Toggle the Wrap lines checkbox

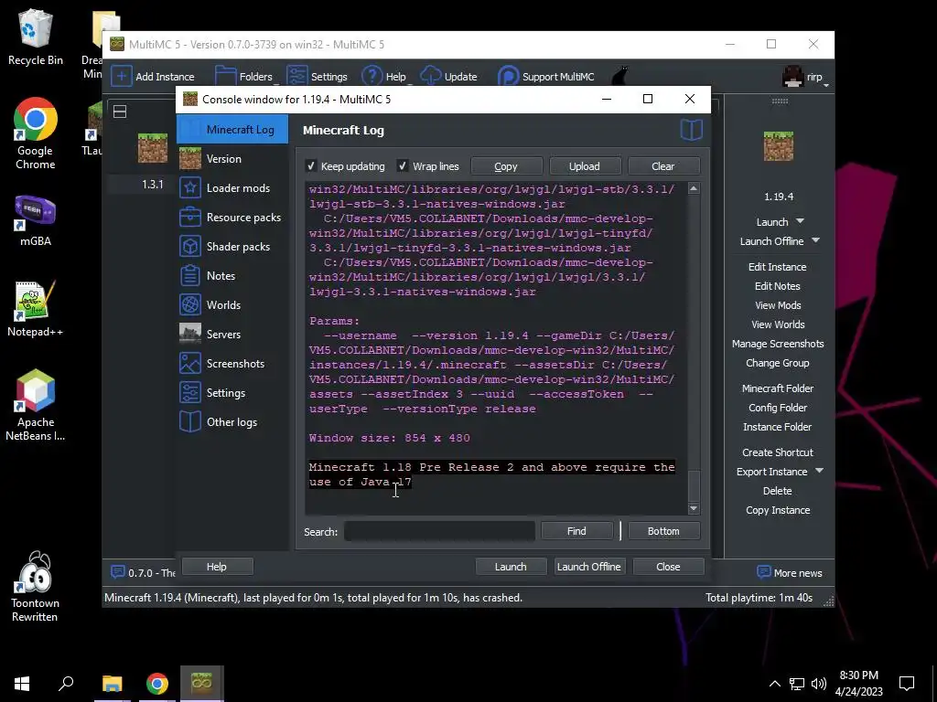pos(403,166)
